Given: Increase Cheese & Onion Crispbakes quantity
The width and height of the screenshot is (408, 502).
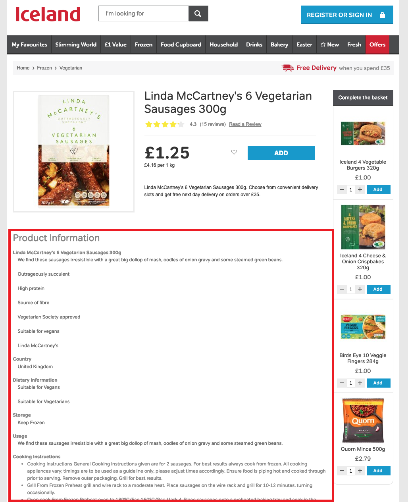Looking at the screenshot, I should (360, 289).
